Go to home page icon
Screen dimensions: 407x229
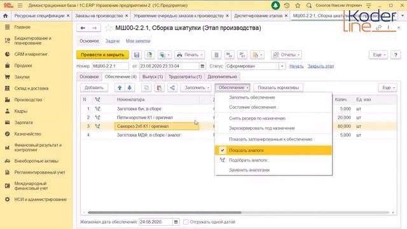[x=5, y=16]
